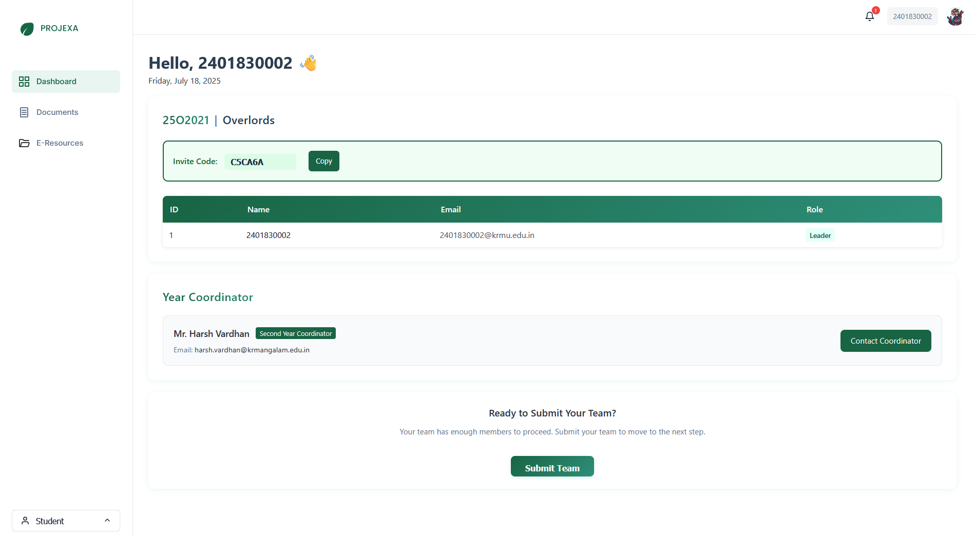Click the E-Resources folder icon

point(24,143)
